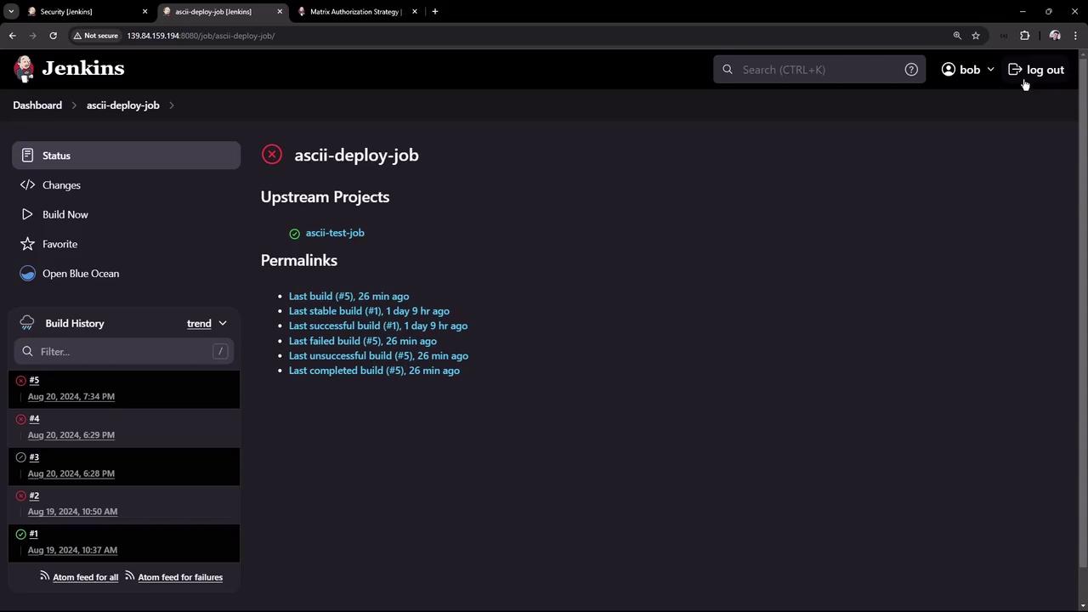This screenshot has height=612, width=1088.
Task: Open build #5 in Build History
Action: click(34, 381)
